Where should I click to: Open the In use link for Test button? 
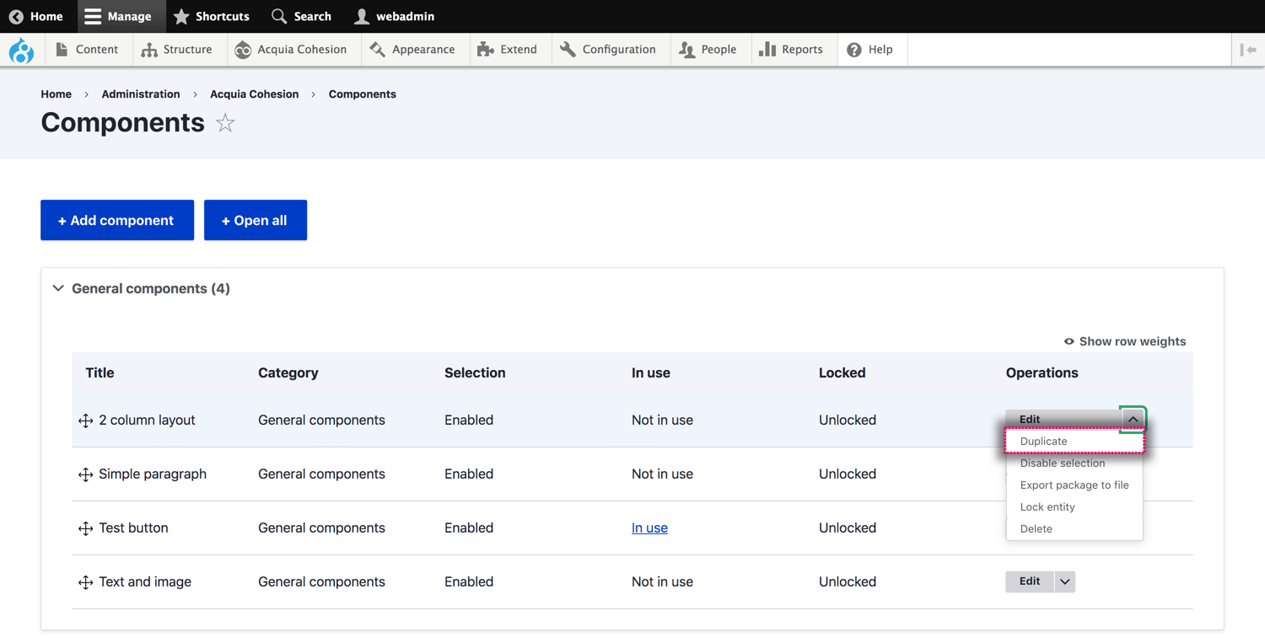pyautogui.click(x=649, y=528)
